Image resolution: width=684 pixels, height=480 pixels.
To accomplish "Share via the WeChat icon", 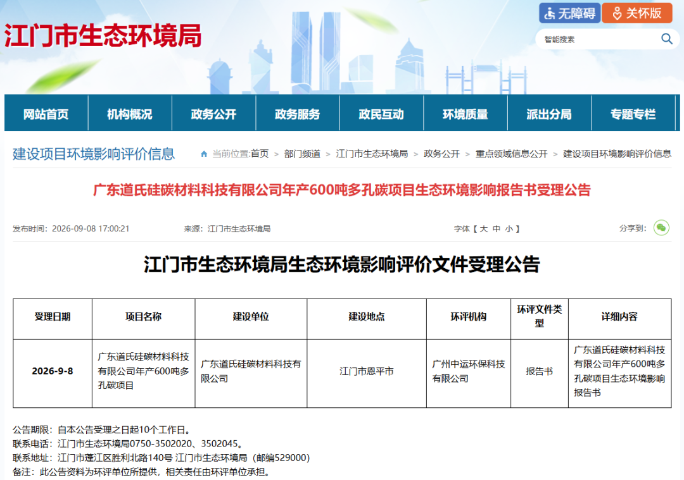I will (661, 228).
